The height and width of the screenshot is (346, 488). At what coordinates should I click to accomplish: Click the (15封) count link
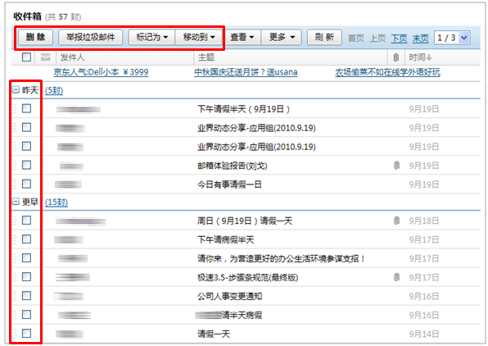click(x=56, y=202)
